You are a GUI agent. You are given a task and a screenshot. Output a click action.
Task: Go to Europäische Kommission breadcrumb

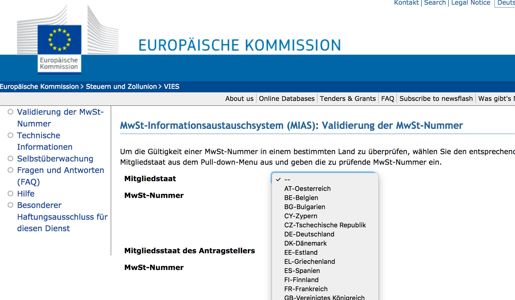tap(39, 86)
